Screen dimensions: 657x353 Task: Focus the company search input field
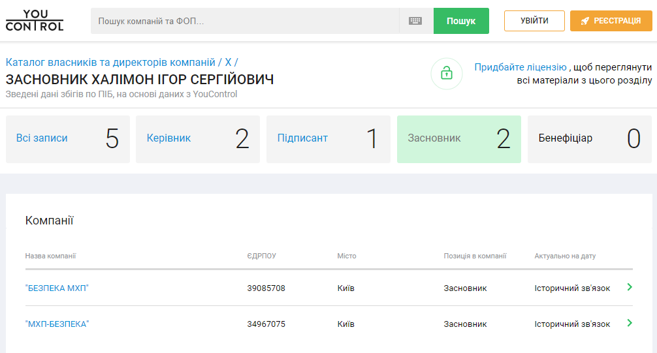coord(245,21)
